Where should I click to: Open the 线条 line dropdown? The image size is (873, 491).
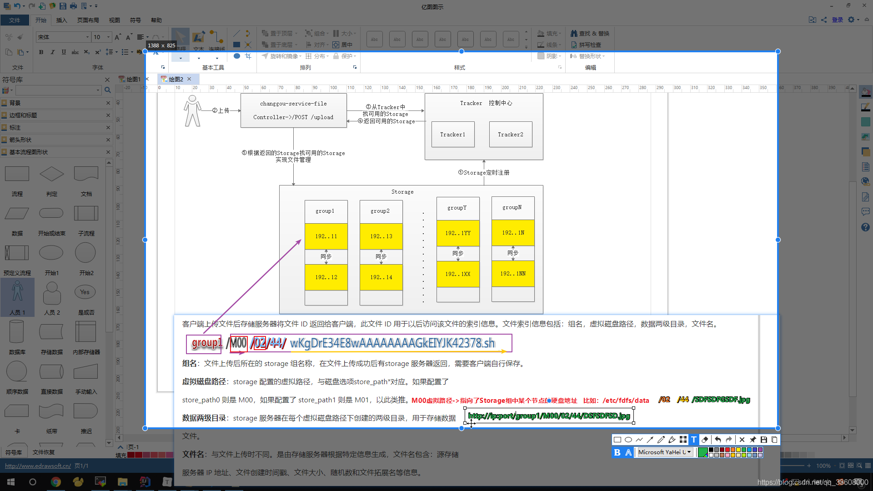point(549,45)
